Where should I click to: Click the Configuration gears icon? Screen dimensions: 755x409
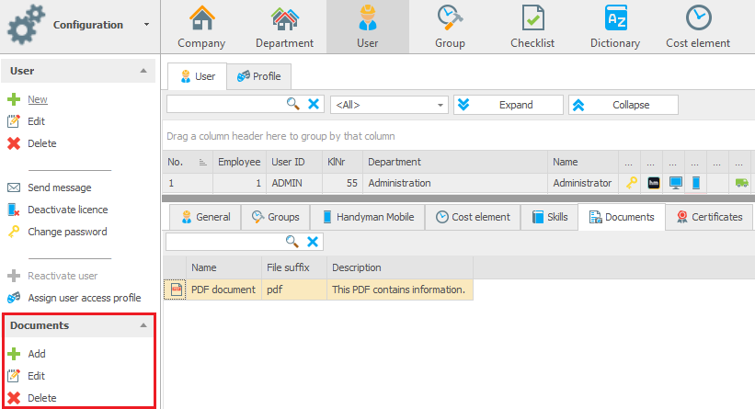pos(26,25)
